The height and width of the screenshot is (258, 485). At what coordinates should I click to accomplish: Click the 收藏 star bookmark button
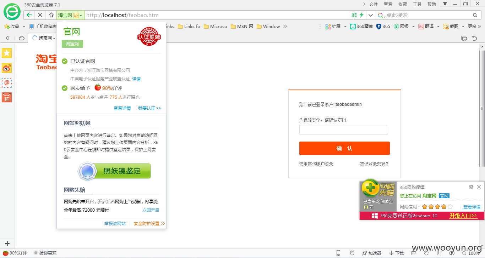(x=12, y=27)
